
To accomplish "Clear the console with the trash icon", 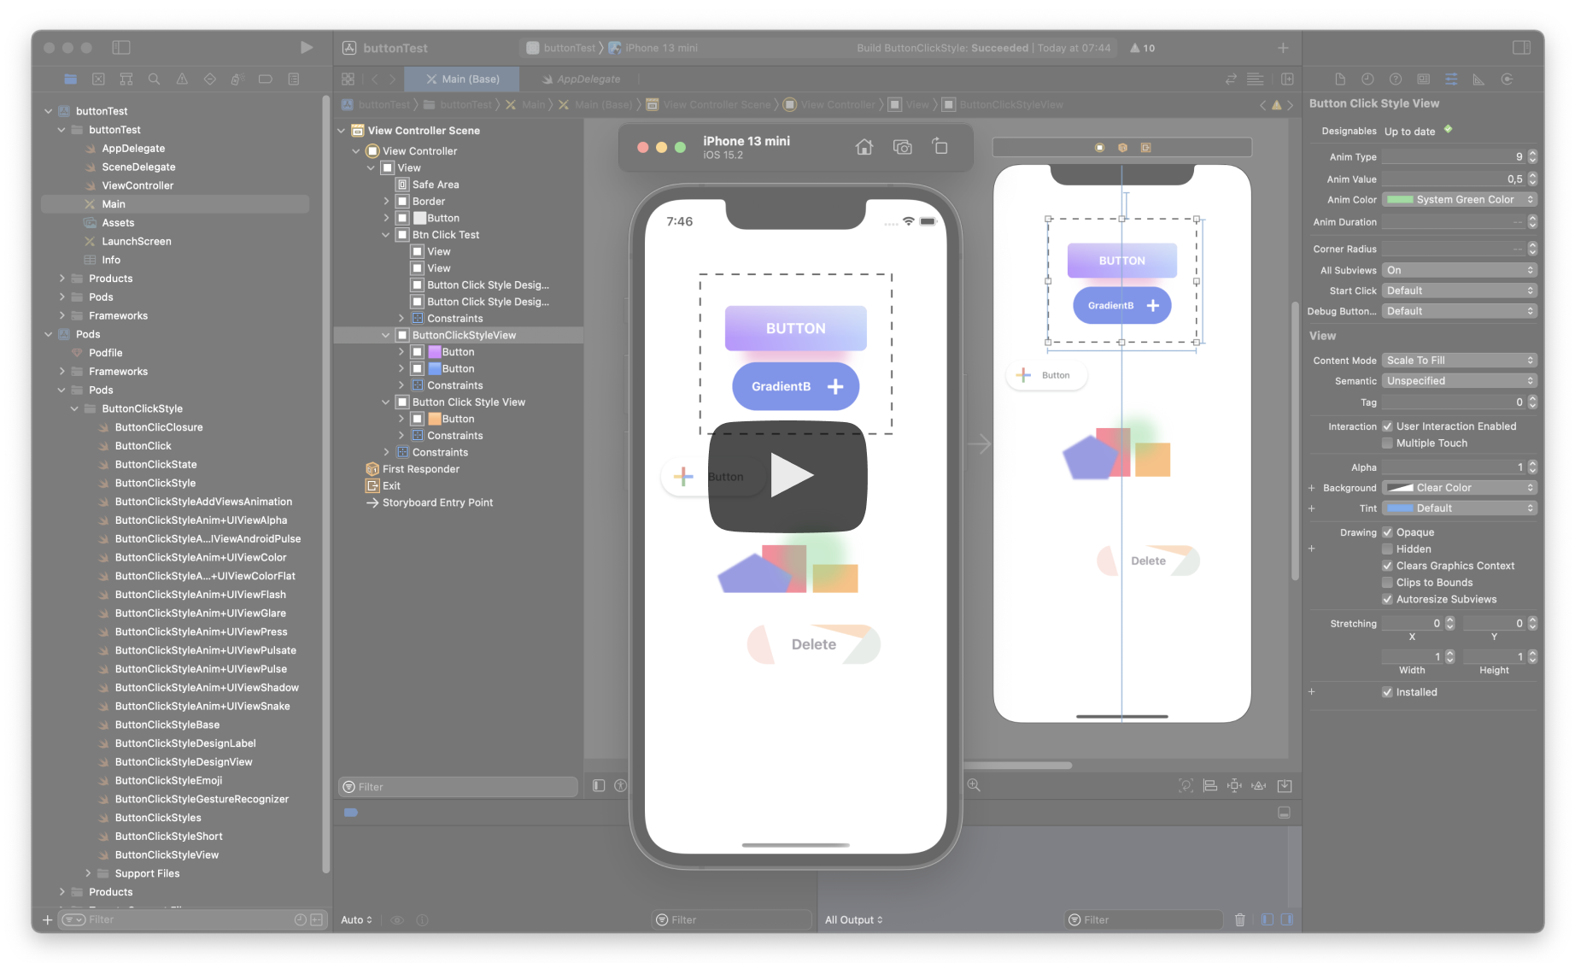I will point(1240,919).
